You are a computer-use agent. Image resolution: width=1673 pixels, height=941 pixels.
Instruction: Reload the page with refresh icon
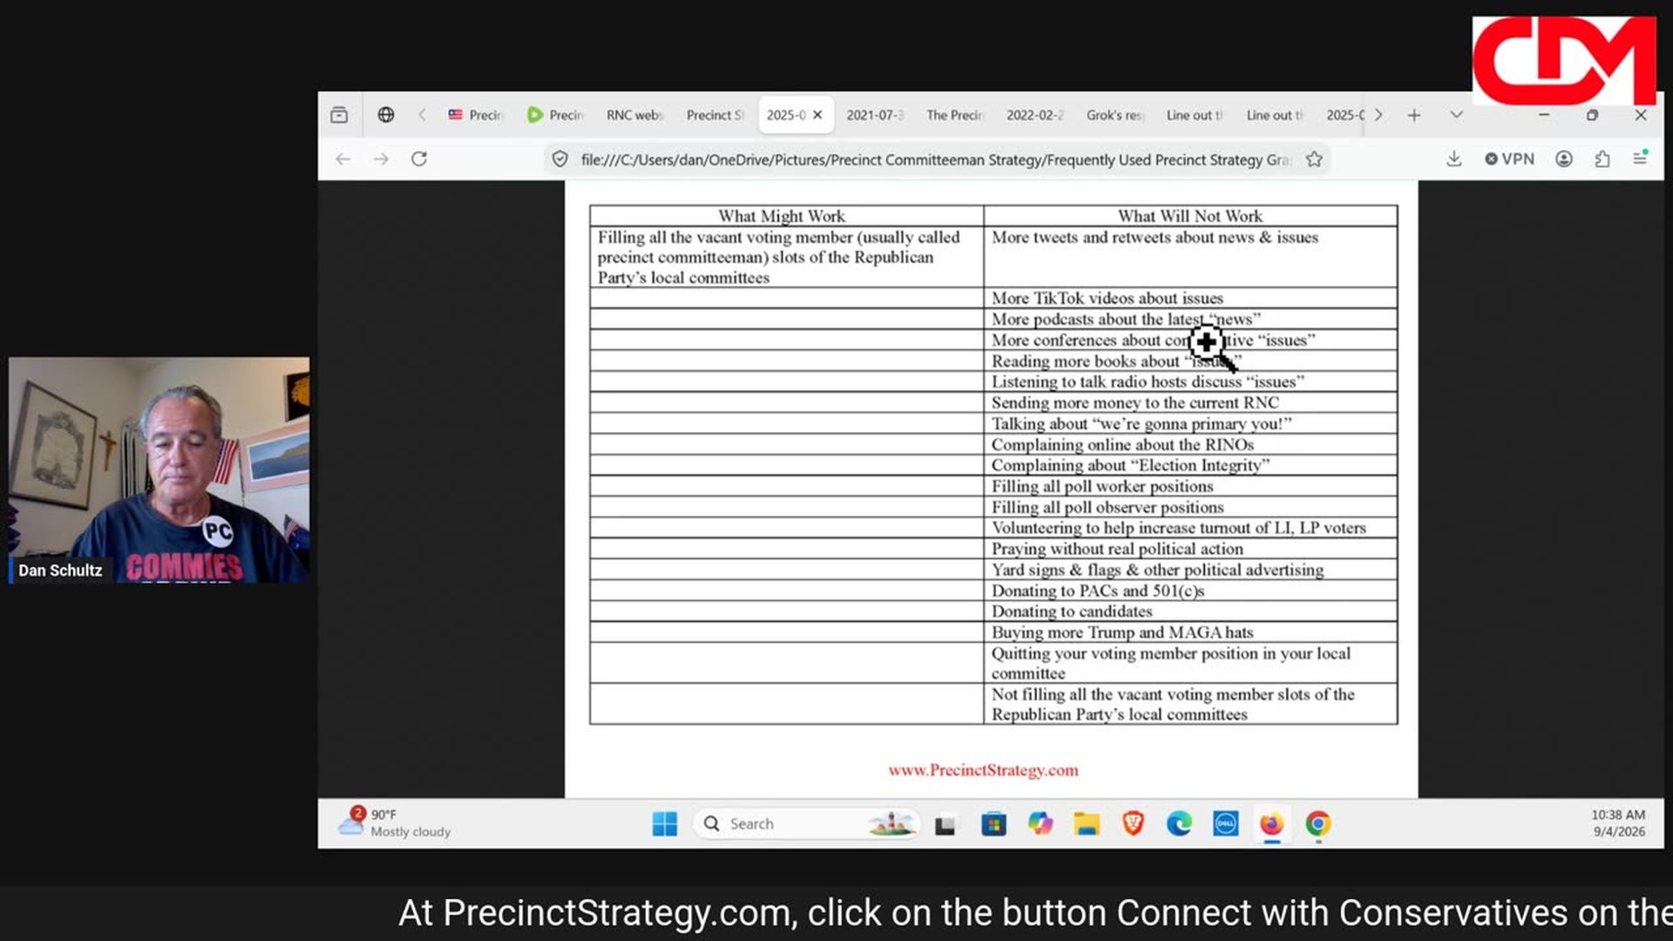coord(419,159)
